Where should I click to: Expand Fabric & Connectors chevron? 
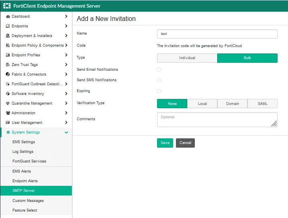pyautogui.click(x=66, y=74)
